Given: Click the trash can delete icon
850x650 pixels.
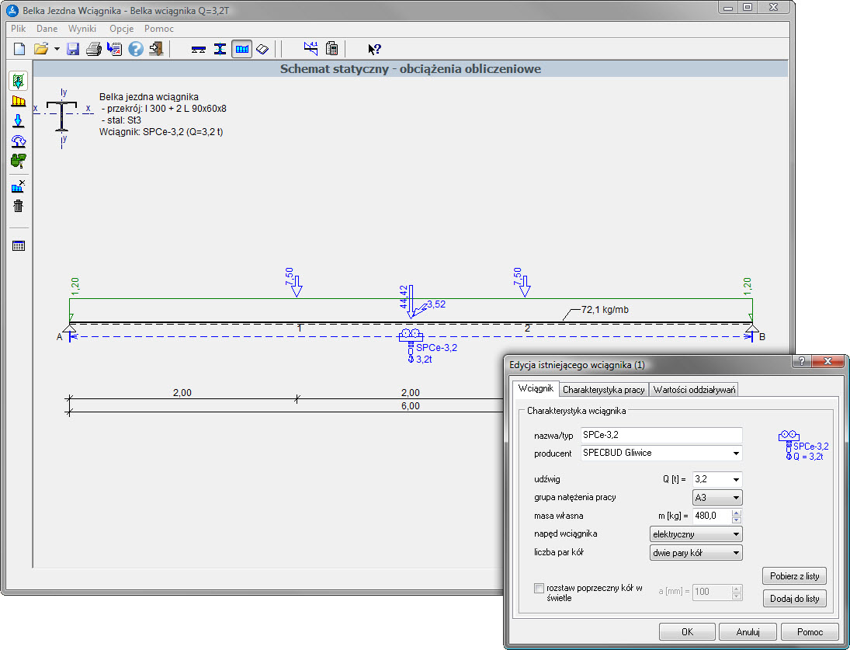Looking at the screenshot, I should [x=19, y=206].
